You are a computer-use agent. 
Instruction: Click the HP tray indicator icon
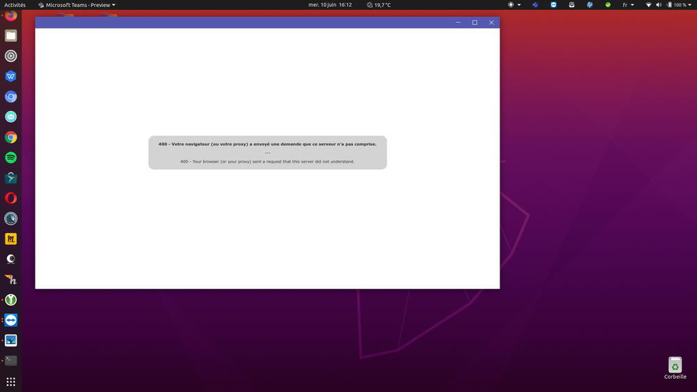click(590, 5)
